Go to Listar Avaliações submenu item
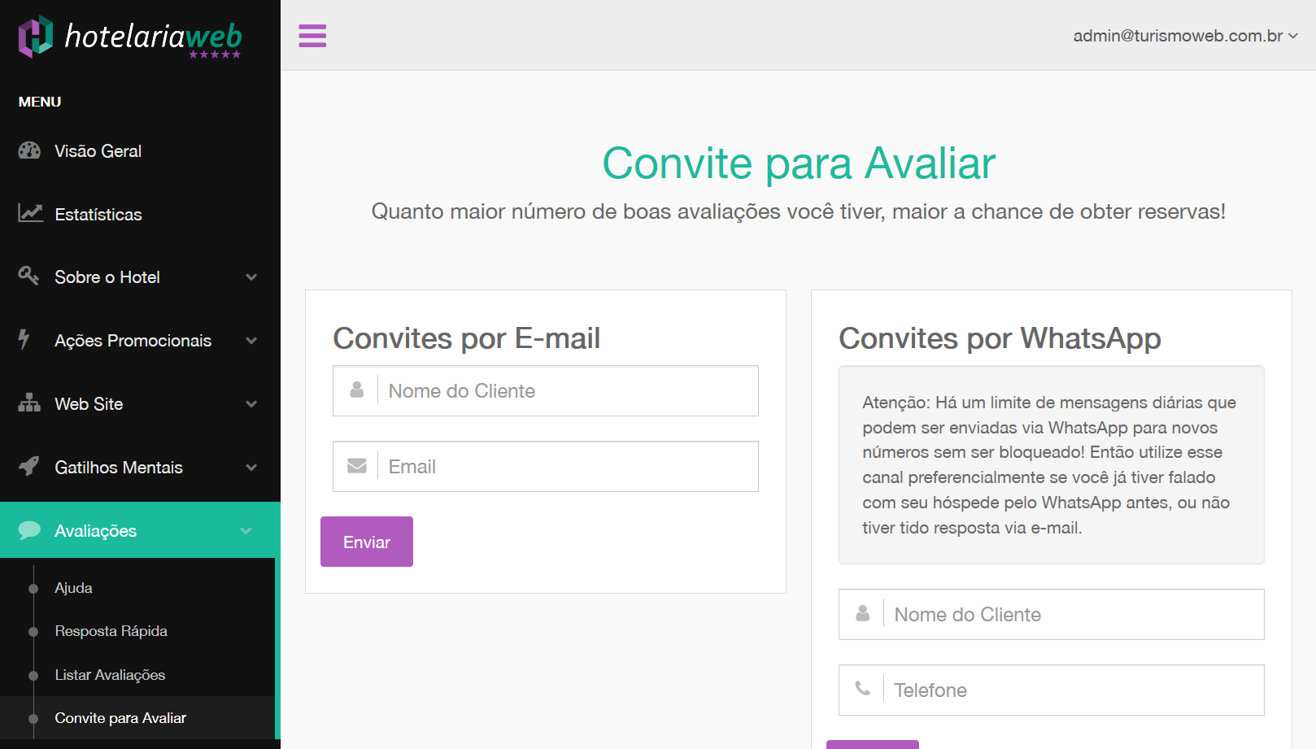Image resolution: width=1316 pixels, height=749 pixels. pos(110,675)
